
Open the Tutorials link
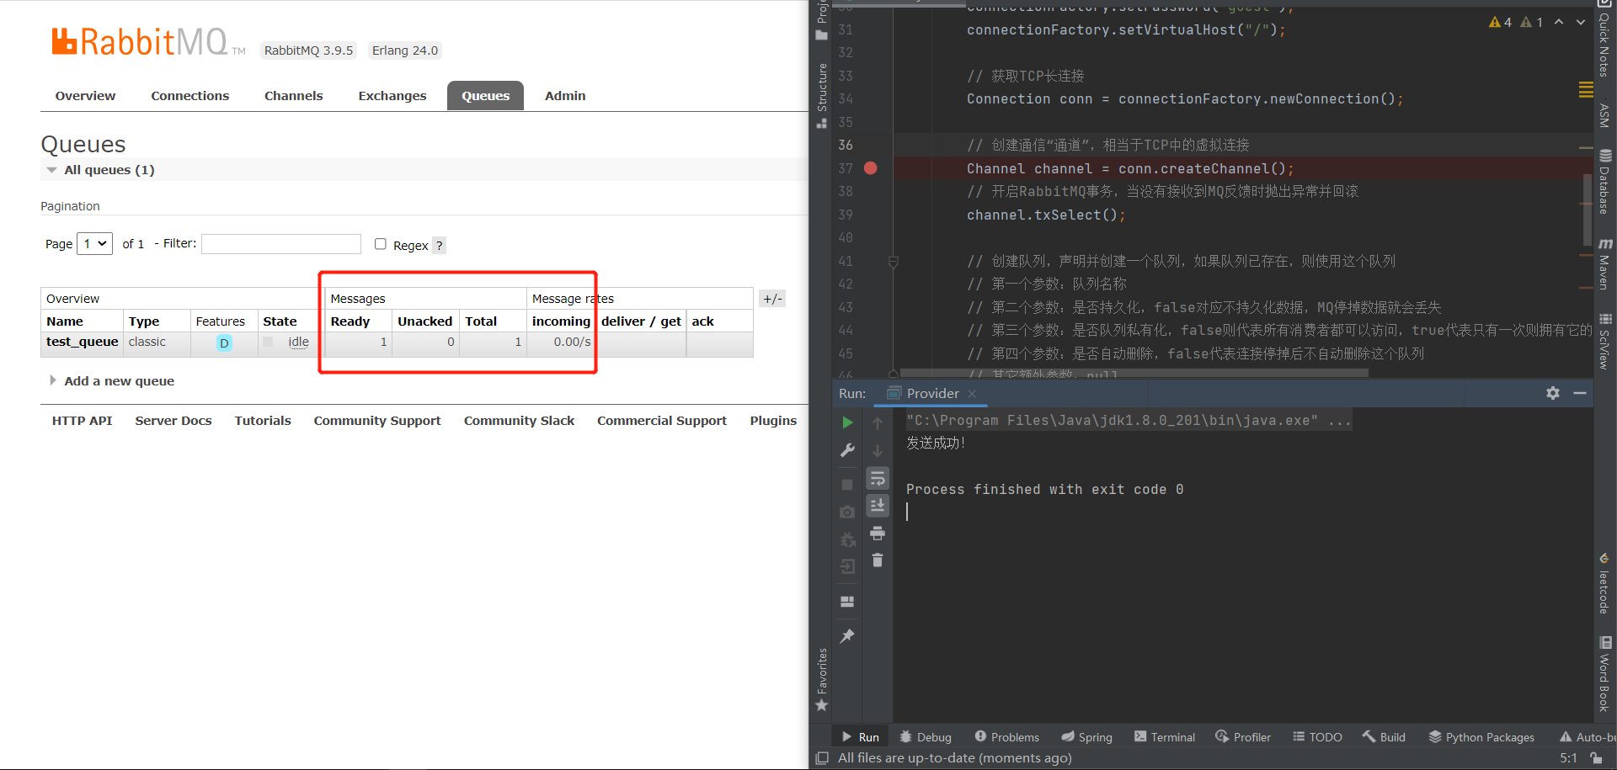point(263,421)
